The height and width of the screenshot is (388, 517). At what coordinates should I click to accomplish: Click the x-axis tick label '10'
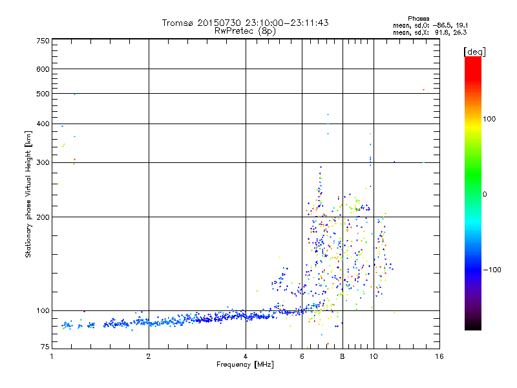click(x=374, y=356)
